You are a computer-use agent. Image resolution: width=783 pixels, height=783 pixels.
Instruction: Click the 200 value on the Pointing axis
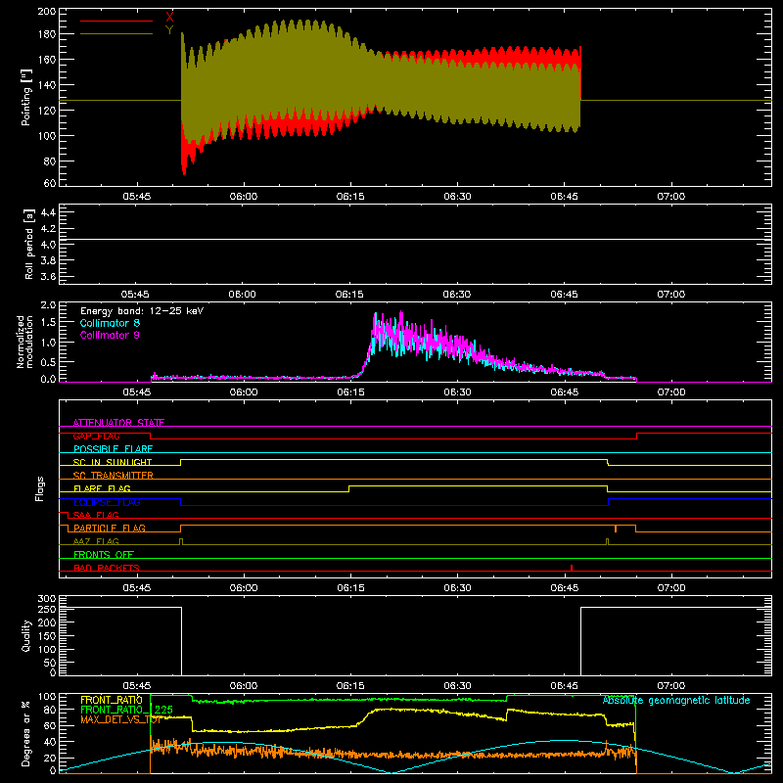[x=46, y=11]
